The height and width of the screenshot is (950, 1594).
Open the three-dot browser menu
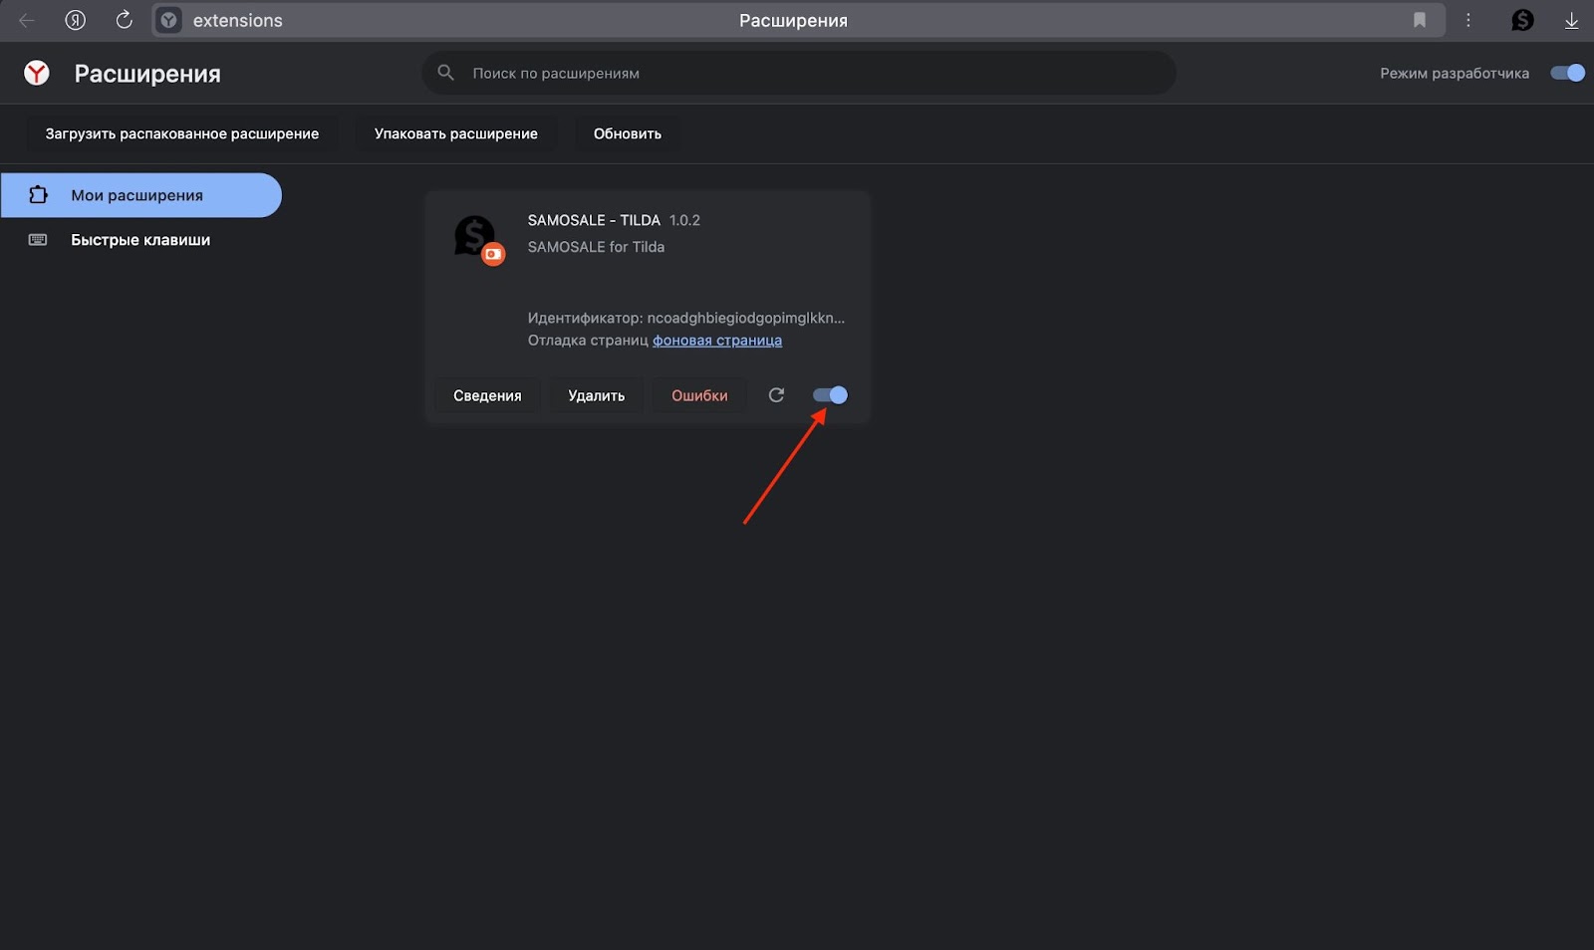coord(1468,20)
